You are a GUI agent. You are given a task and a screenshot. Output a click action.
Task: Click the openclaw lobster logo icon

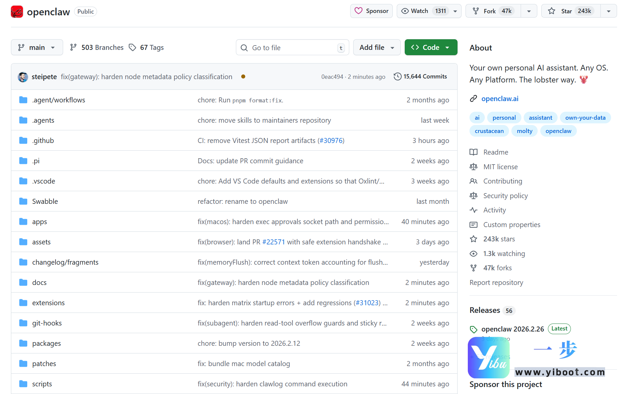pos(17,12)
